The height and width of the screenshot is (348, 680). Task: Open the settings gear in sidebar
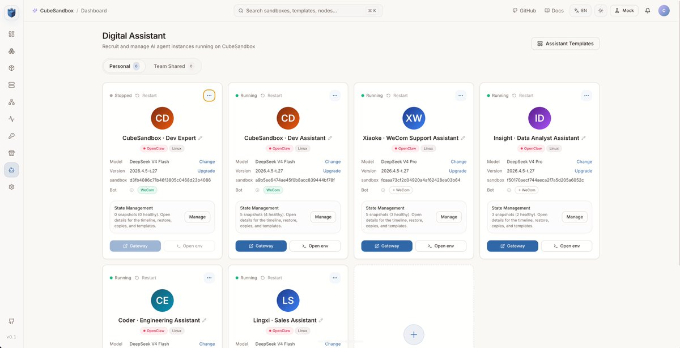click(x=11, y=187)
